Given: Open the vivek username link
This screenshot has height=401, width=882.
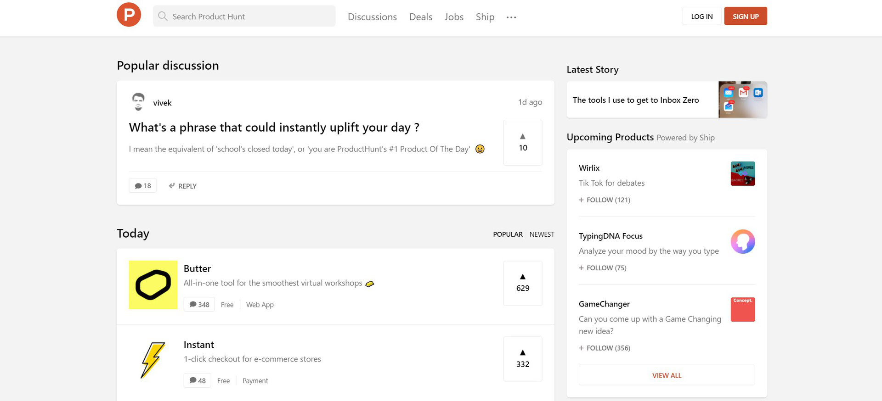Looking at the screenshot, I should [x=162, y=103].
